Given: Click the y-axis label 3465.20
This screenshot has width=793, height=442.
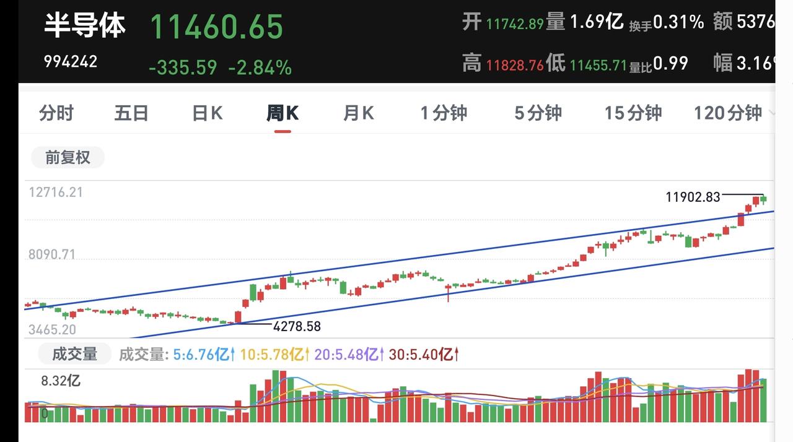Looking at the screenshot, I should (x=52, y=330).
